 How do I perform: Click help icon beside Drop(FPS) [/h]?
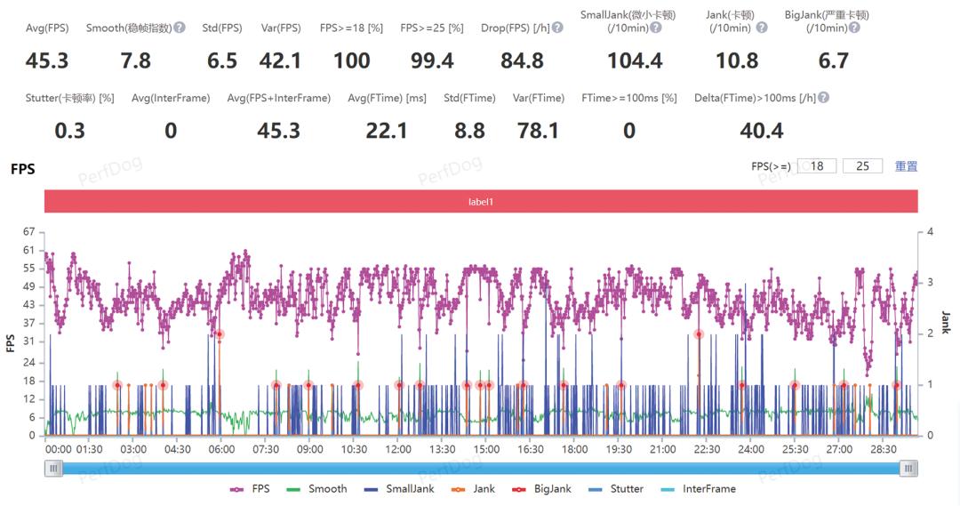point(557,28)
